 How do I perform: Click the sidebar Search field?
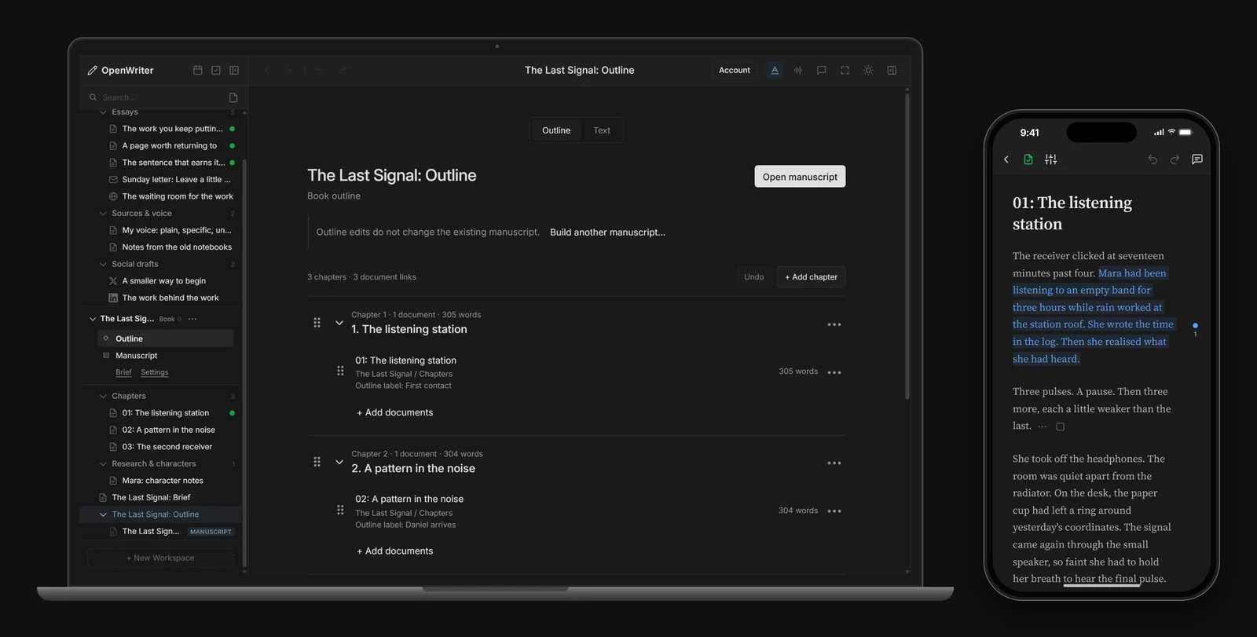click(157, 97)
